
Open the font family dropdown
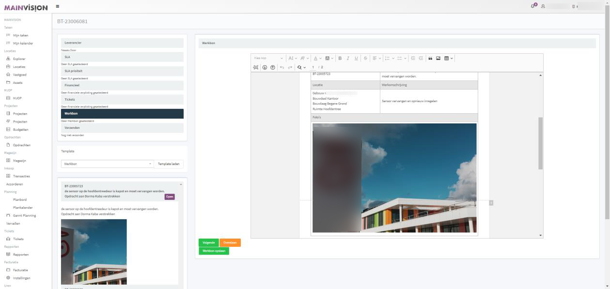[304, 58]
